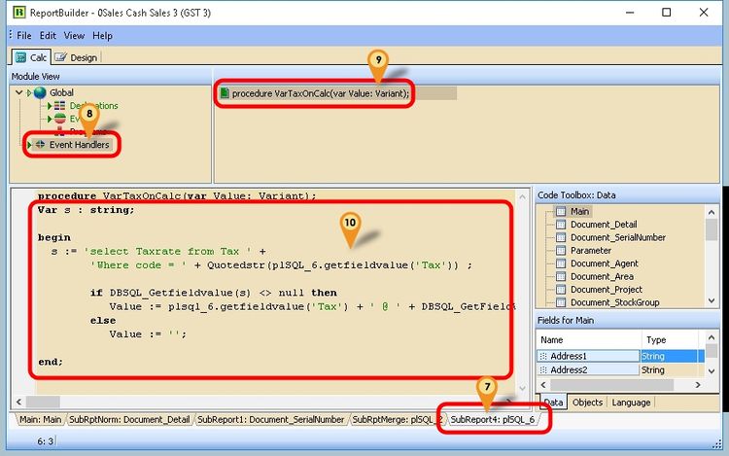Image resolution: width=729 pixels, height=456 pixels.
Task: Select Document_Project in Code Toolbox
Action: [607, 290]
